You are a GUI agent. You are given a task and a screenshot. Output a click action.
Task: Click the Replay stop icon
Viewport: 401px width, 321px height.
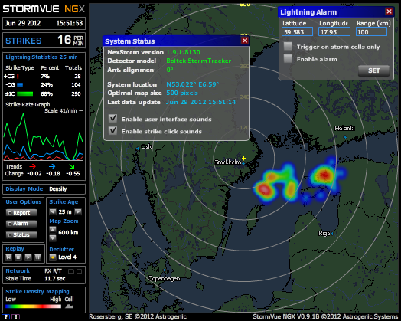pos(18,257)
